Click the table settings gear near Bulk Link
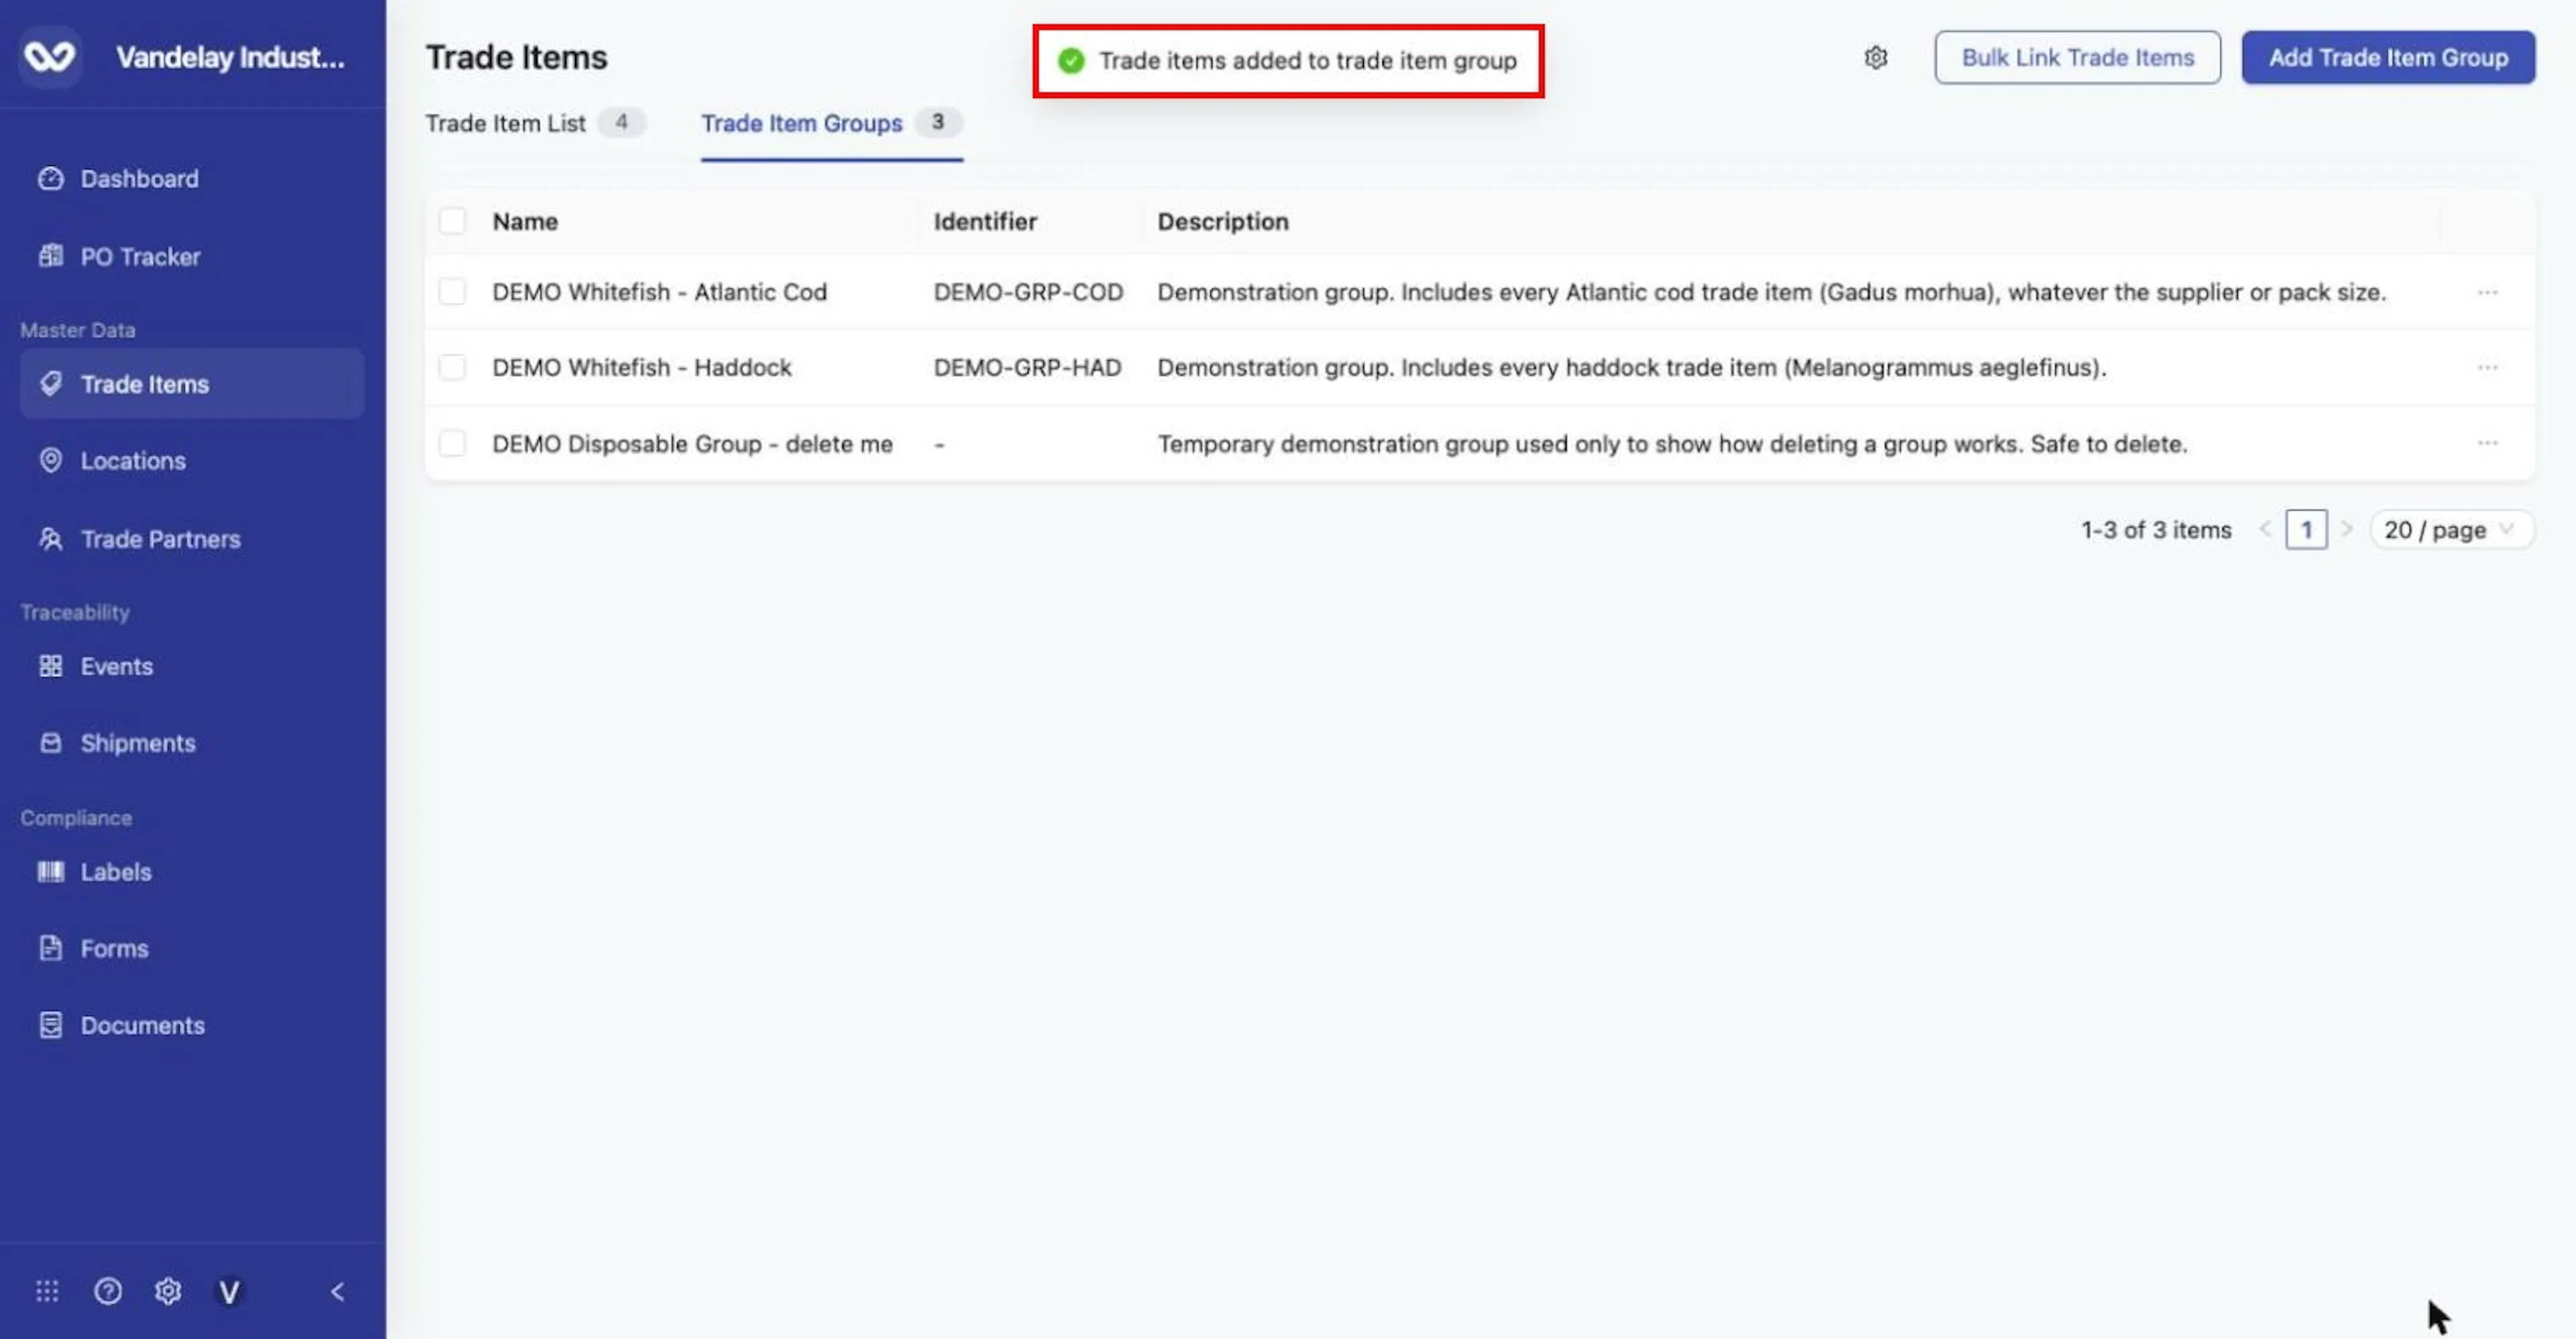 [x=1876, y=58]
